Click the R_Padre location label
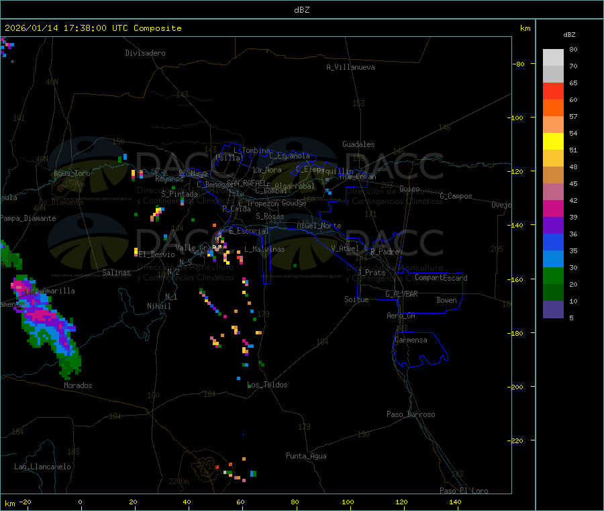604x511 pixels. 385,252
